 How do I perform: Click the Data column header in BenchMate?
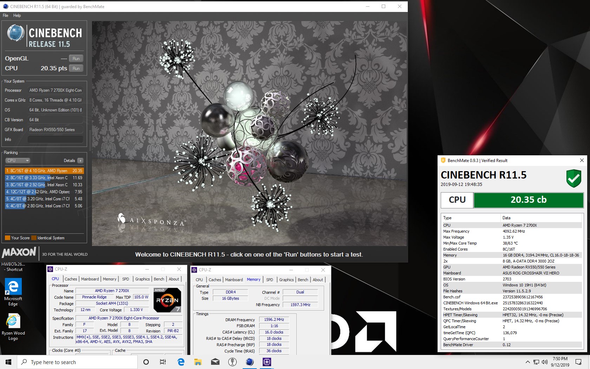[x=541, y=218]
